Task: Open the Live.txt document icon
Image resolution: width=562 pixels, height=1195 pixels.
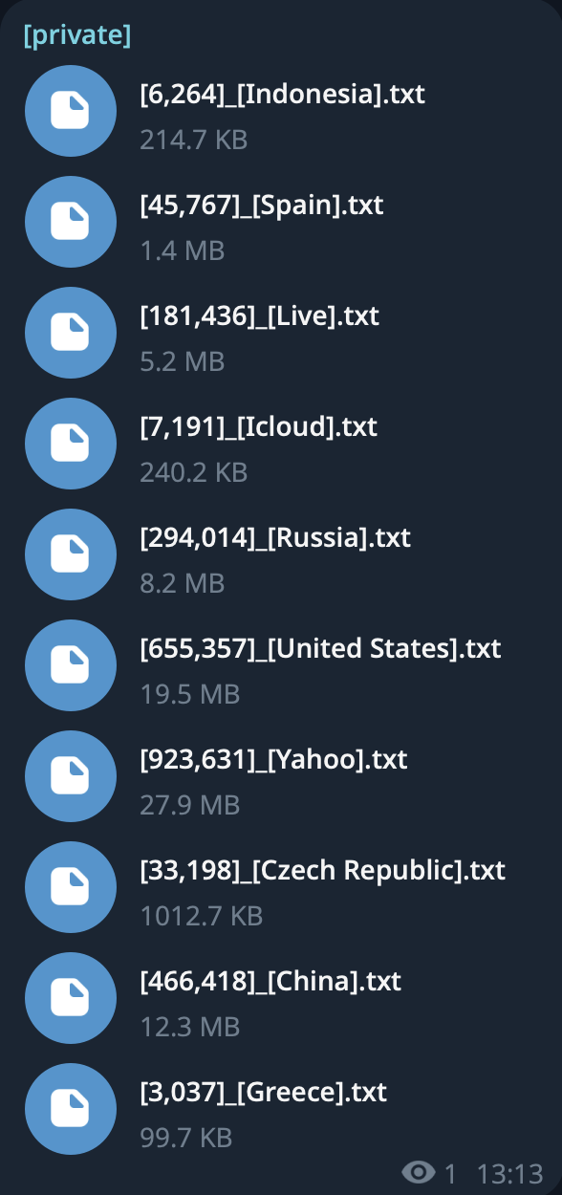Action: pos(71,333)
